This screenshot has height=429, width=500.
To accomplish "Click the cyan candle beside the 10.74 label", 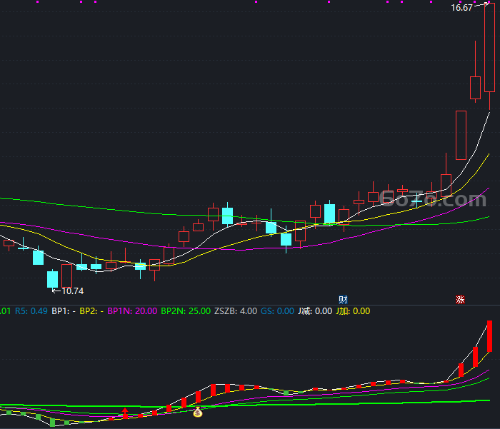I will point(53,279).
